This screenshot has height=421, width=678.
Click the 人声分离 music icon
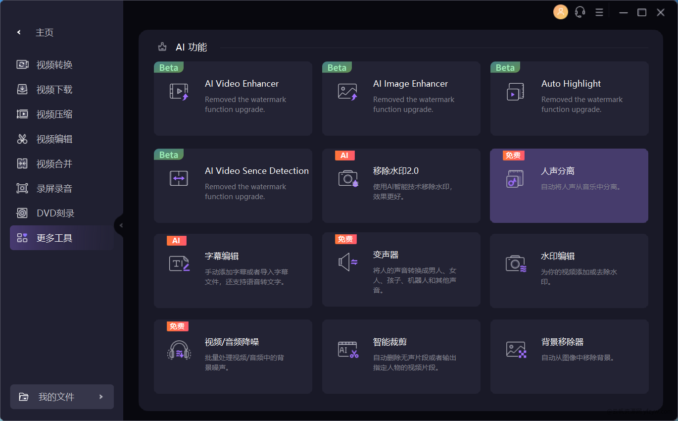515,178
